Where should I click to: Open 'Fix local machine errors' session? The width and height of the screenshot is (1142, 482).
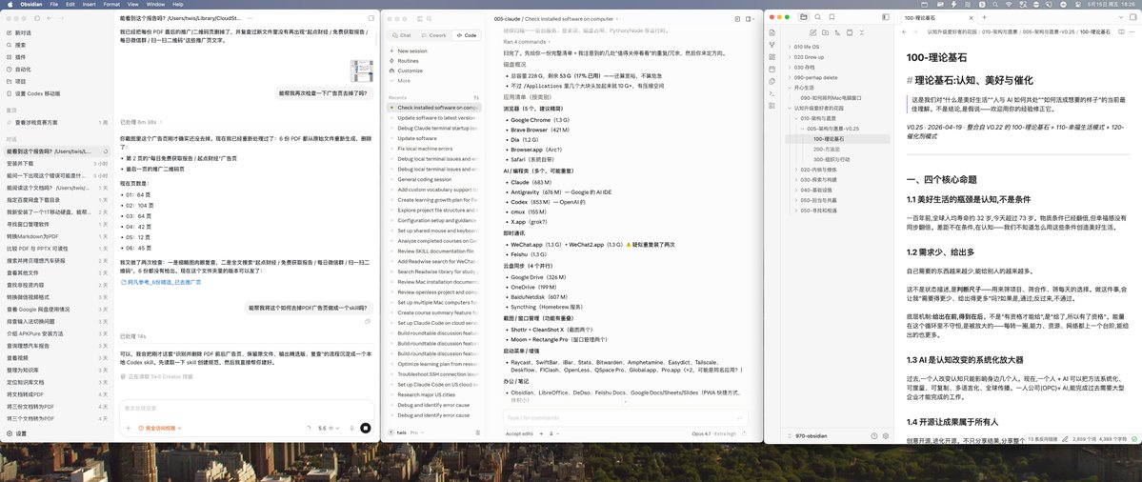(433, 149)
